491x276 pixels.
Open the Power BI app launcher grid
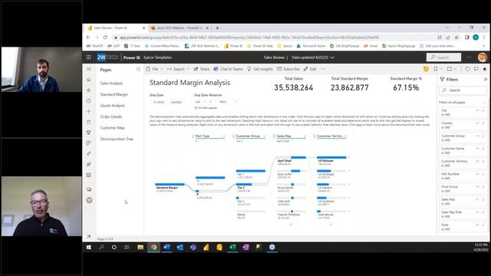click(89, 58)
